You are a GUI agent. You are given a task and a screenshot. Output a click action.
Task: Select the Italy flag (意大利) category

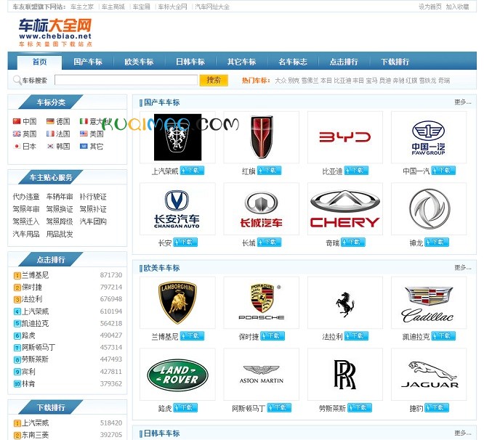pyautogui.click(x=94, y=121)
